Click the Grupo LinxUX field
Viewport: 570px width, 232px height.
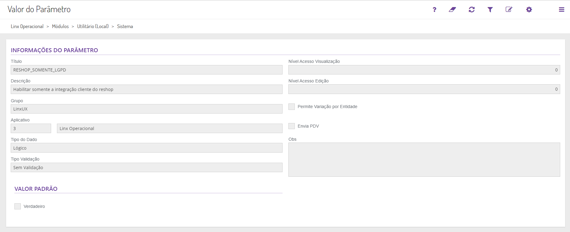pyautogui.click(x=146, y=109)
